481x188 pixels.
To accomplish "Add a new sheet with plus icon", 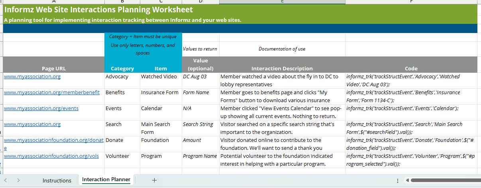I will pos(154,180).
